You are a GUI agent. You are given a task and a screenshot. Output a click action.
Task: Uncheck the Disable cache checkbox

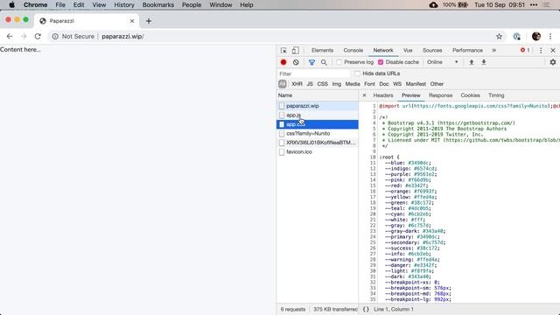click(381, 62)
